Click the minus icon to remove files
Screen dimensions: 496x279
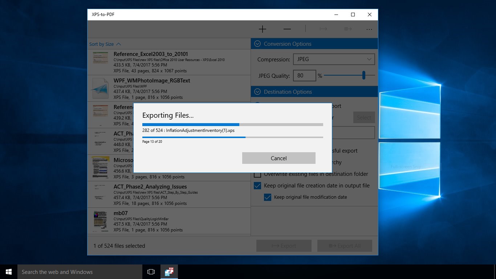[x=287, y=29]
